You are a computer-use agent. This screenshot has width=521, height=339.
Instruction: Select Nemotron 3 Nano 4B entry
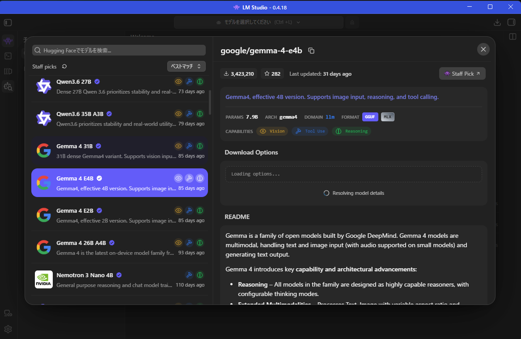coord(119,279)
